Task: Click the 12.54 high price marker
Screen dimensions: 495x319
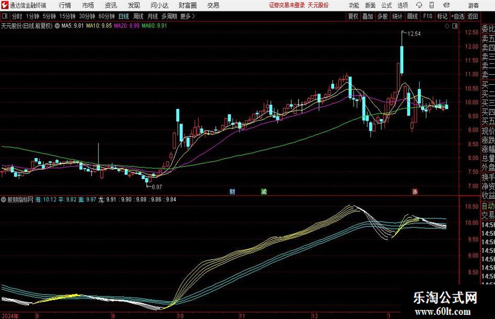Action: (x=414, y=34)
